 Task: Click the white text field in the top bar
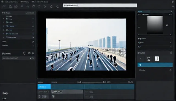tap(100, 5)
